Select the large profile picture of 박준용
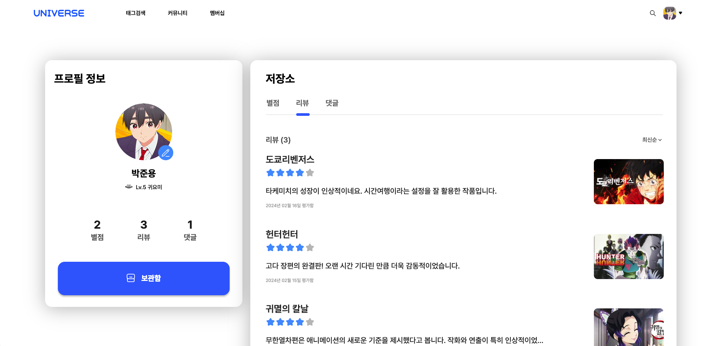Image resolution: width=716 pixels, height=346 pixels. pos(144,132)
